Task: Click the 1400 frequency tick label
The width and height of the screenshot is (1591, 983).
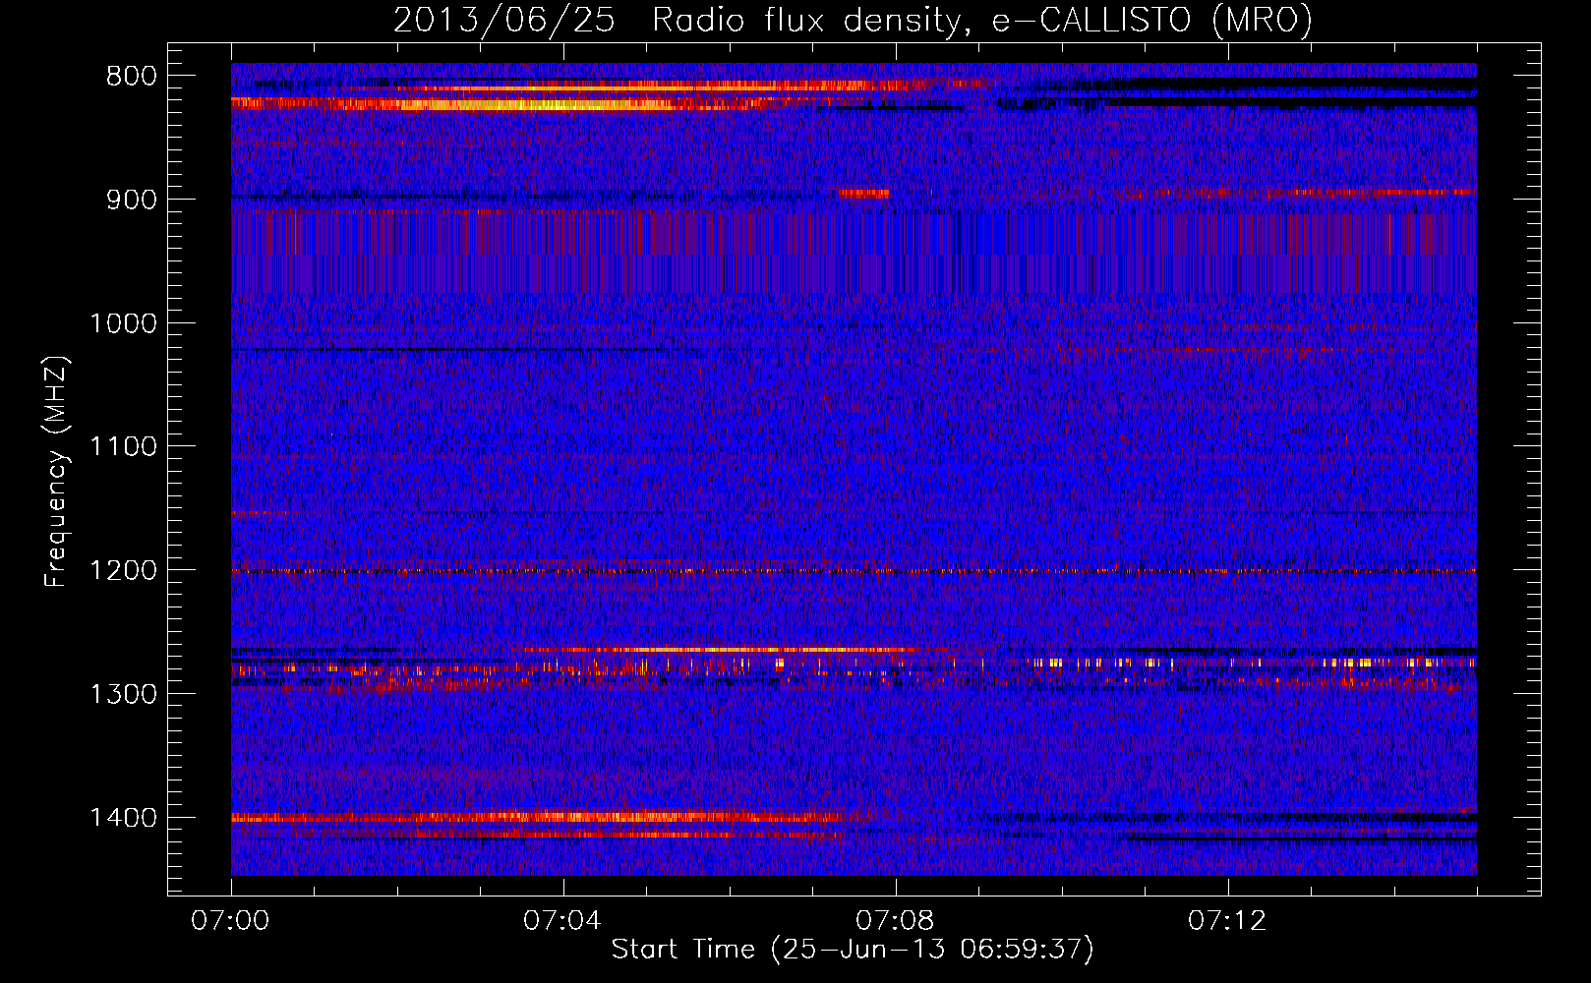Action: (x=123, y=818)
